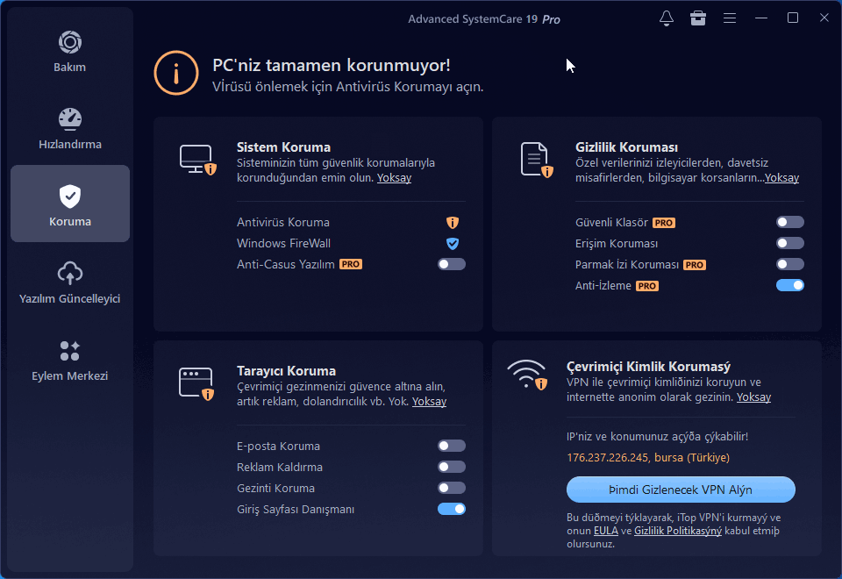Click the Çevrimiçi Kimlik Koruması Wi-Fi icon
Image resolution: width=842 pixels, height=579 pixels.
[527, 375]
